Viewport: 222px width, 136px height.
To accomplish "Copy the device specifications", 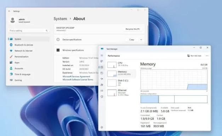I will (132, 40).
